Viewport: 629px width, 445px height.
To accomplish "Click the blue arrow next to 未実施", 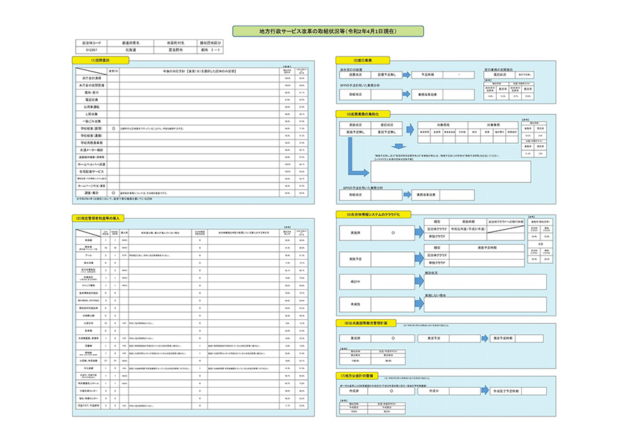I will (419, 304).
